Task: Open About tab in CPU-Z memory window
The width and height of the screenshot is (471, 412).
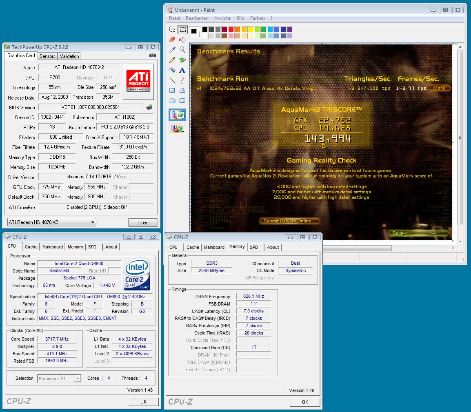Action: [273, 247]
